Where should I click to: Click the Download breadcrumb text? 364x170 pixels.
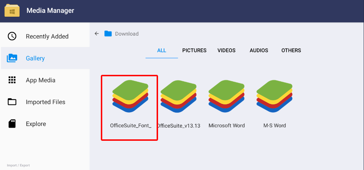coord(127,34)
